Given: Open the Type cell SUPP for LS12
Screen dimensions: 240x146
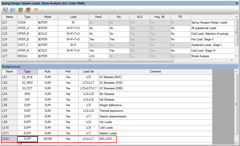Looking at the screenshot, I should click(27, 139).
